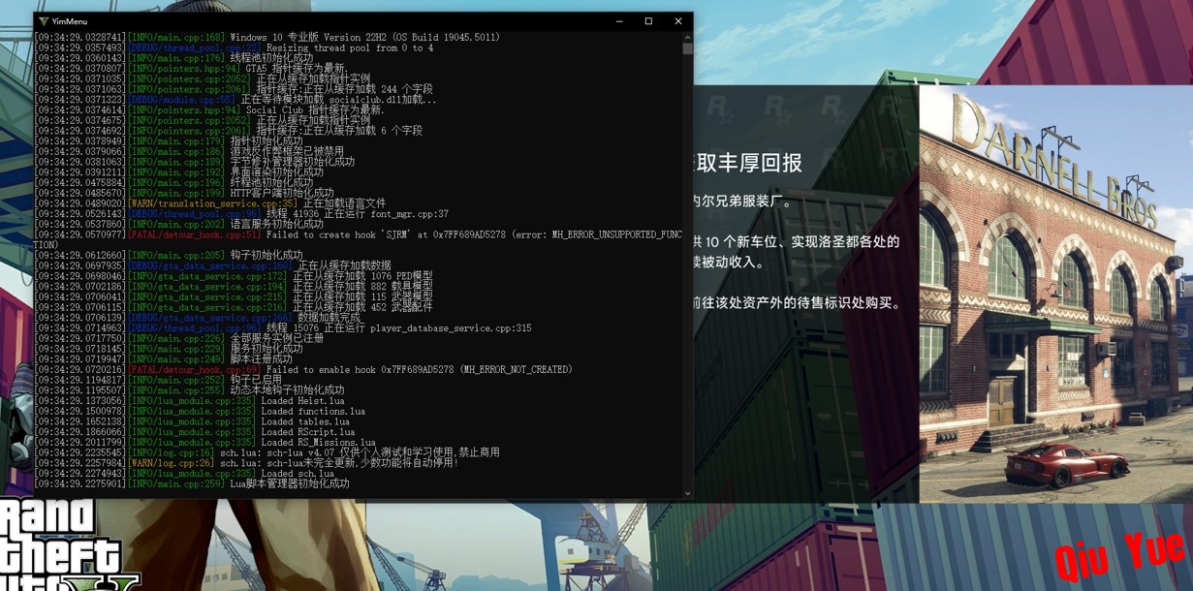Open the YimMenu window system menu icon

[x=43, y=21]
